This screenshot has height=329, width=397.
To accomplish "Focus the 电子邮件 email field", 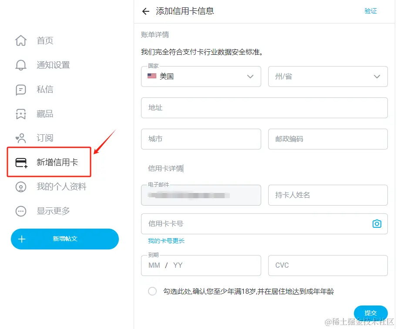I will pos(201,195).
